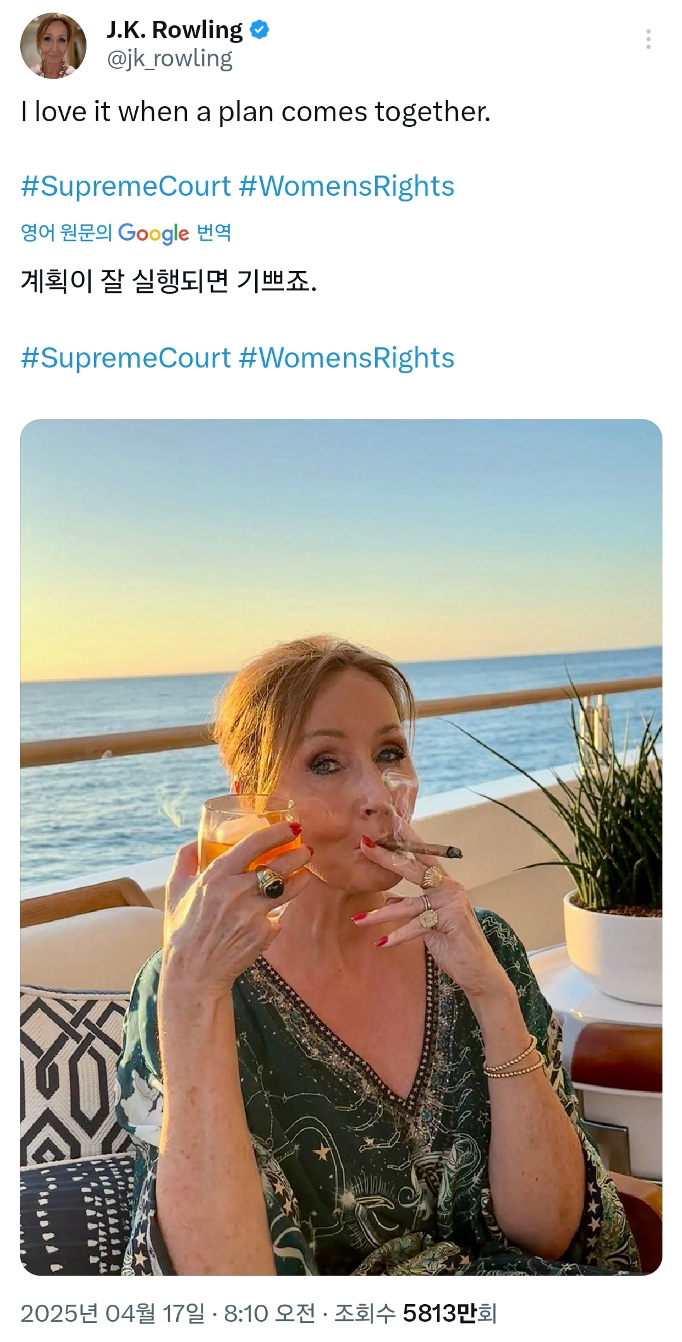This screenshot has height=1342, width=682.
Task: Open the @jk_rowling handle link
Action: pos(170,59)
